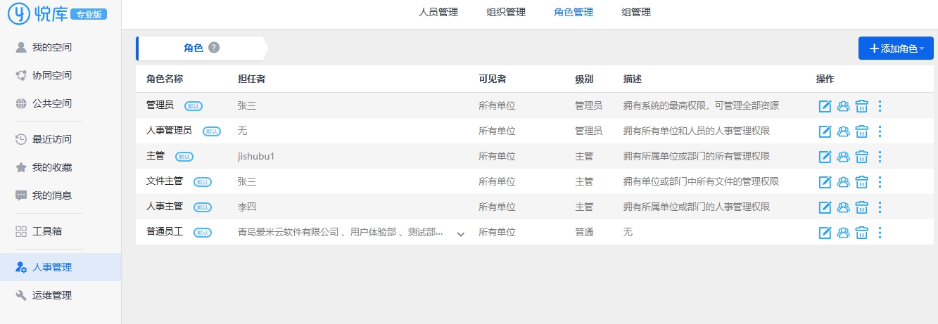The image size is (938, 324).
Task: Open members icon for 普通员工 role
Action: pyautogui.click(x=844, y=233)
